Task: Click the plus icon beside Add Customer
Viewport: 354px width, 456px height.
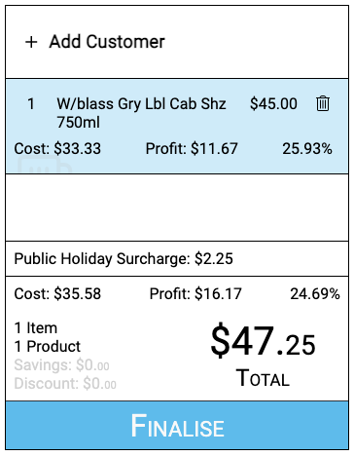Action: pyautogui.click(x=31, y=42)
